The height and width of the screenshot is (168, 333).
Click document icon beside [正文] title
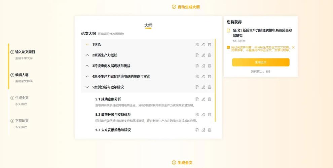228,31
